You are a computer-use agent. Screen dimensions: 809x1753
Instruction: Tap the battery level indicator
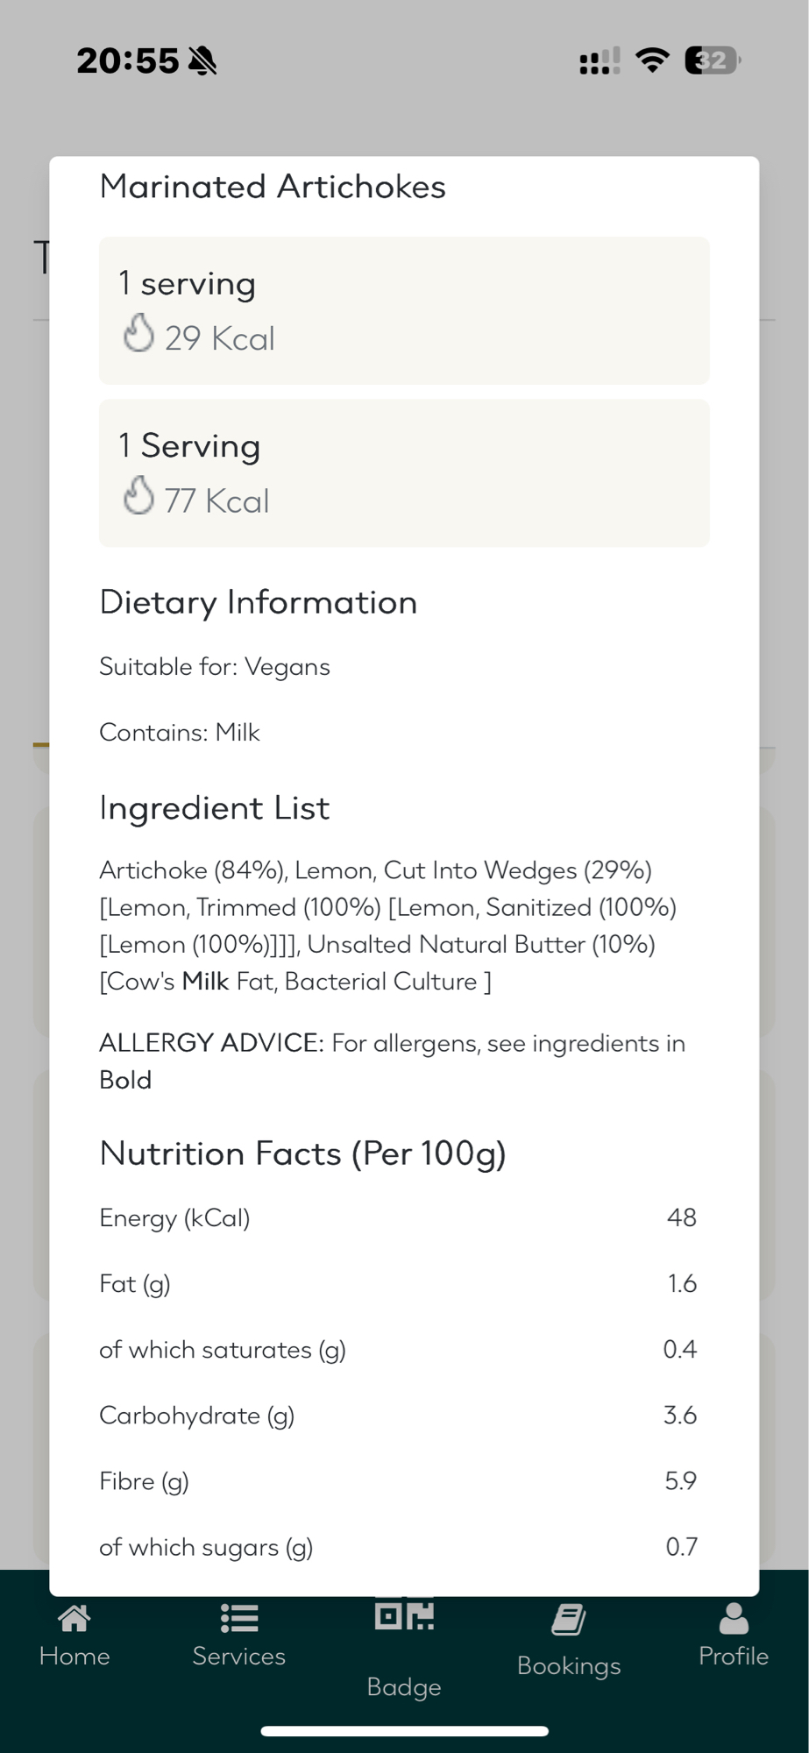click(712, 60)
